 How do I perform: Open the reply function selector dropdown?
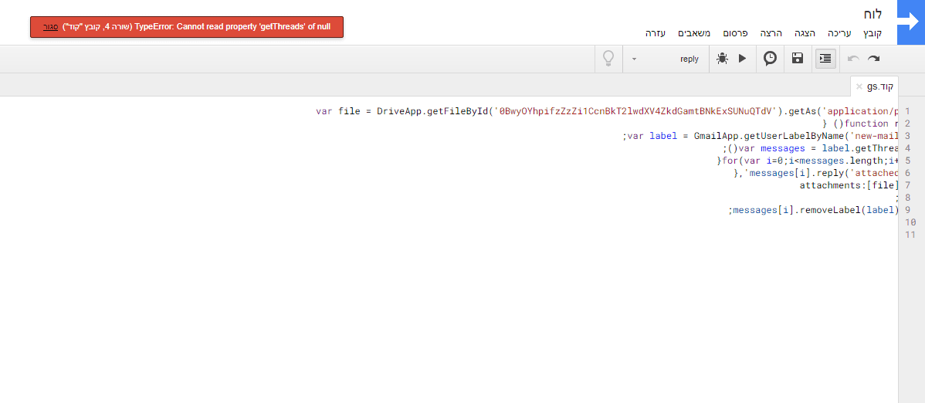666,59
